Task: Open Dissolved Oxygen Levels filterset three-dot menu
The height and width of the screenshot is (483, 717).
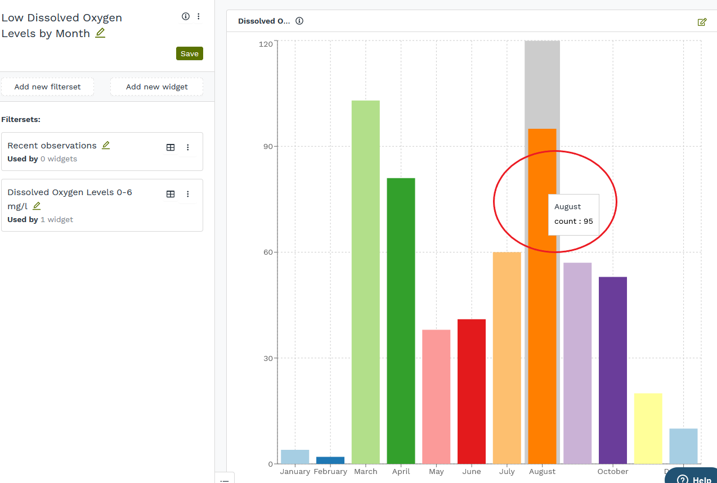Action: (x=188, y=194)
